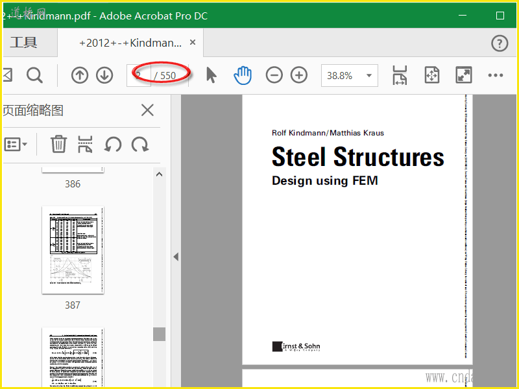Open the more tools ellipsis menu
Image resolution: width=519 pixels, height=389 pixels.
tap(496, 75)
